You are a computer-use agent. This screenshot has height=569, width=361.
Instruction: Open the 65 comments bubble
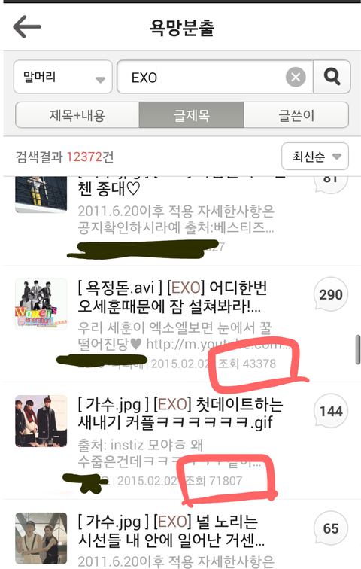point(331,528)
